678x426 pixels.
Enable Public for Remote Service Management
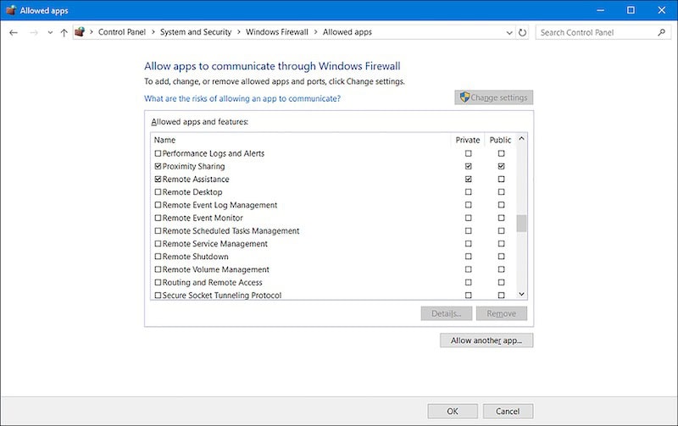pos(501,244)
